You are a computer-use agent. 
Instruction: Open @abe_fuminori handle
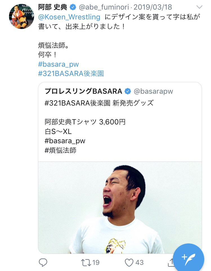coord(104,7)
